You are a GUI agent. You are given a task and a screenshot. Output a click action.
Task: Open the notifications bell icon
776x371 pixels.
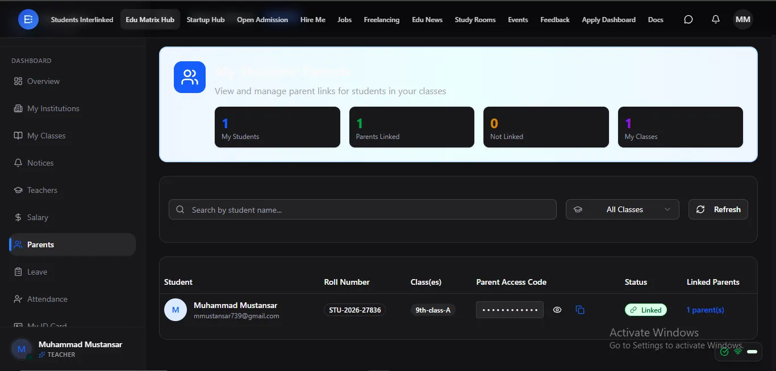tap(716, 19)
